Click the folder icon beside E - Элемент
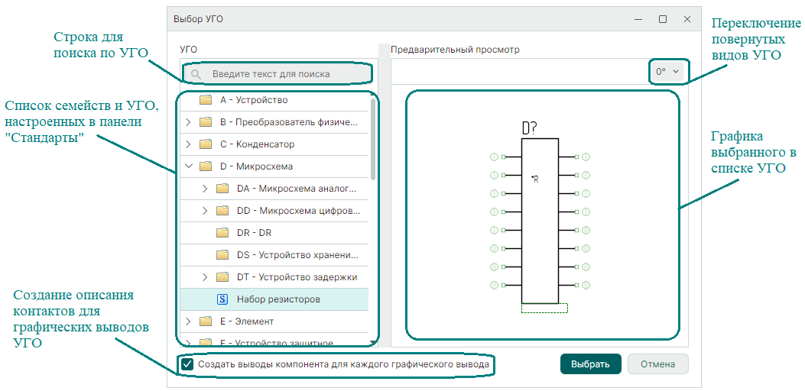805x391 pixels. (x=205, y=322)
